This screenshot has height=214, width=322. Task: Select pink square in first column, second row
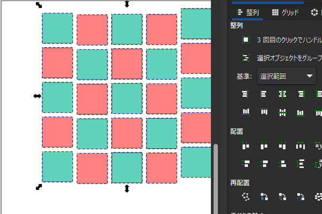pyautogui.click(x=57, y=63)
